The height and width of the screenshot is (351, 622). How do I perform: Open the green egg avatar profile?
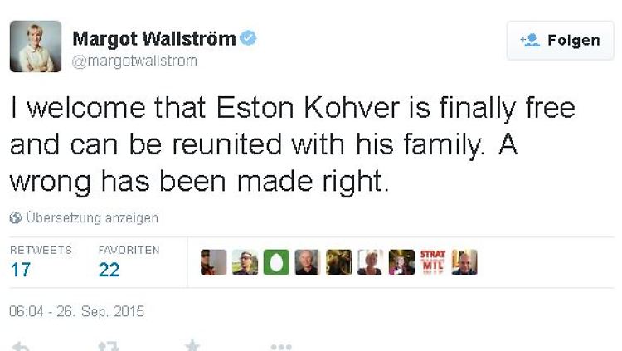coord(276,262)
